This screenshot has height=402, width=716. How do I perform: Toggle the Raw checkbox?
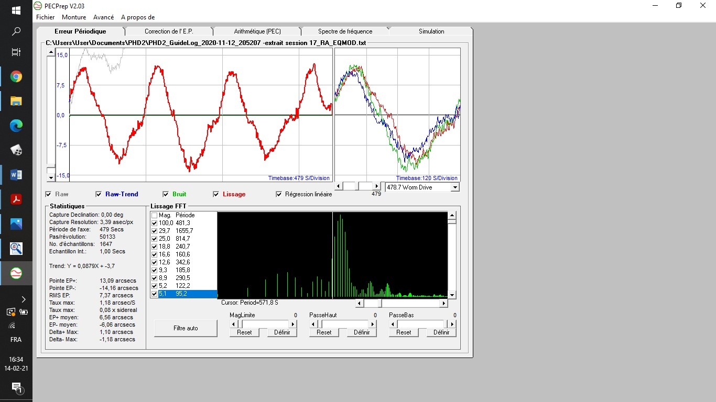coord(49,194)
